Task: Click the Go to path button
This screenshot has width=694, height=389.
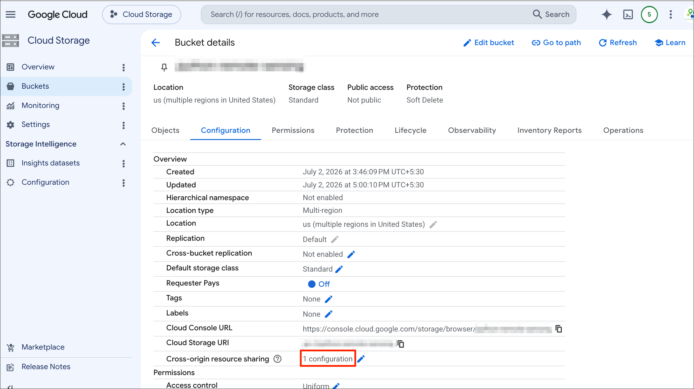Action: click(556, 43)
